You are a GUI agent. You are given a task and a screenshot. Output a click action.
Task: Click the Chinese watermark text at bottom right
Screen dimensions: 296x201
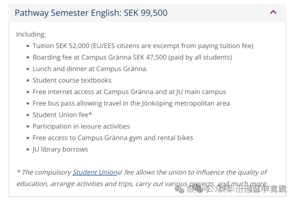point(236,189)
